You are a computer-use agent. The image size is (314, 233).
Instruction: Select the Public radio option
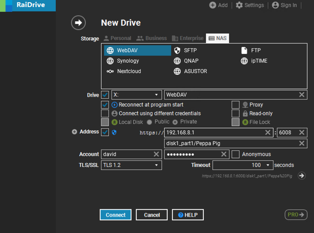(x=149, y=122)
